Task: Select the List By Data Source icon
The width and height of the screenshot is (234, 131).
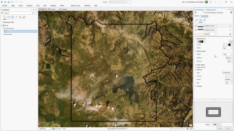Action: click(8, 17)
